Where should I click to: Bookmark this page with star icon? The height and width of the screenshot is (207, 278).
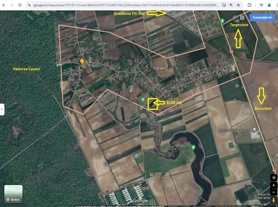[239, 5]
